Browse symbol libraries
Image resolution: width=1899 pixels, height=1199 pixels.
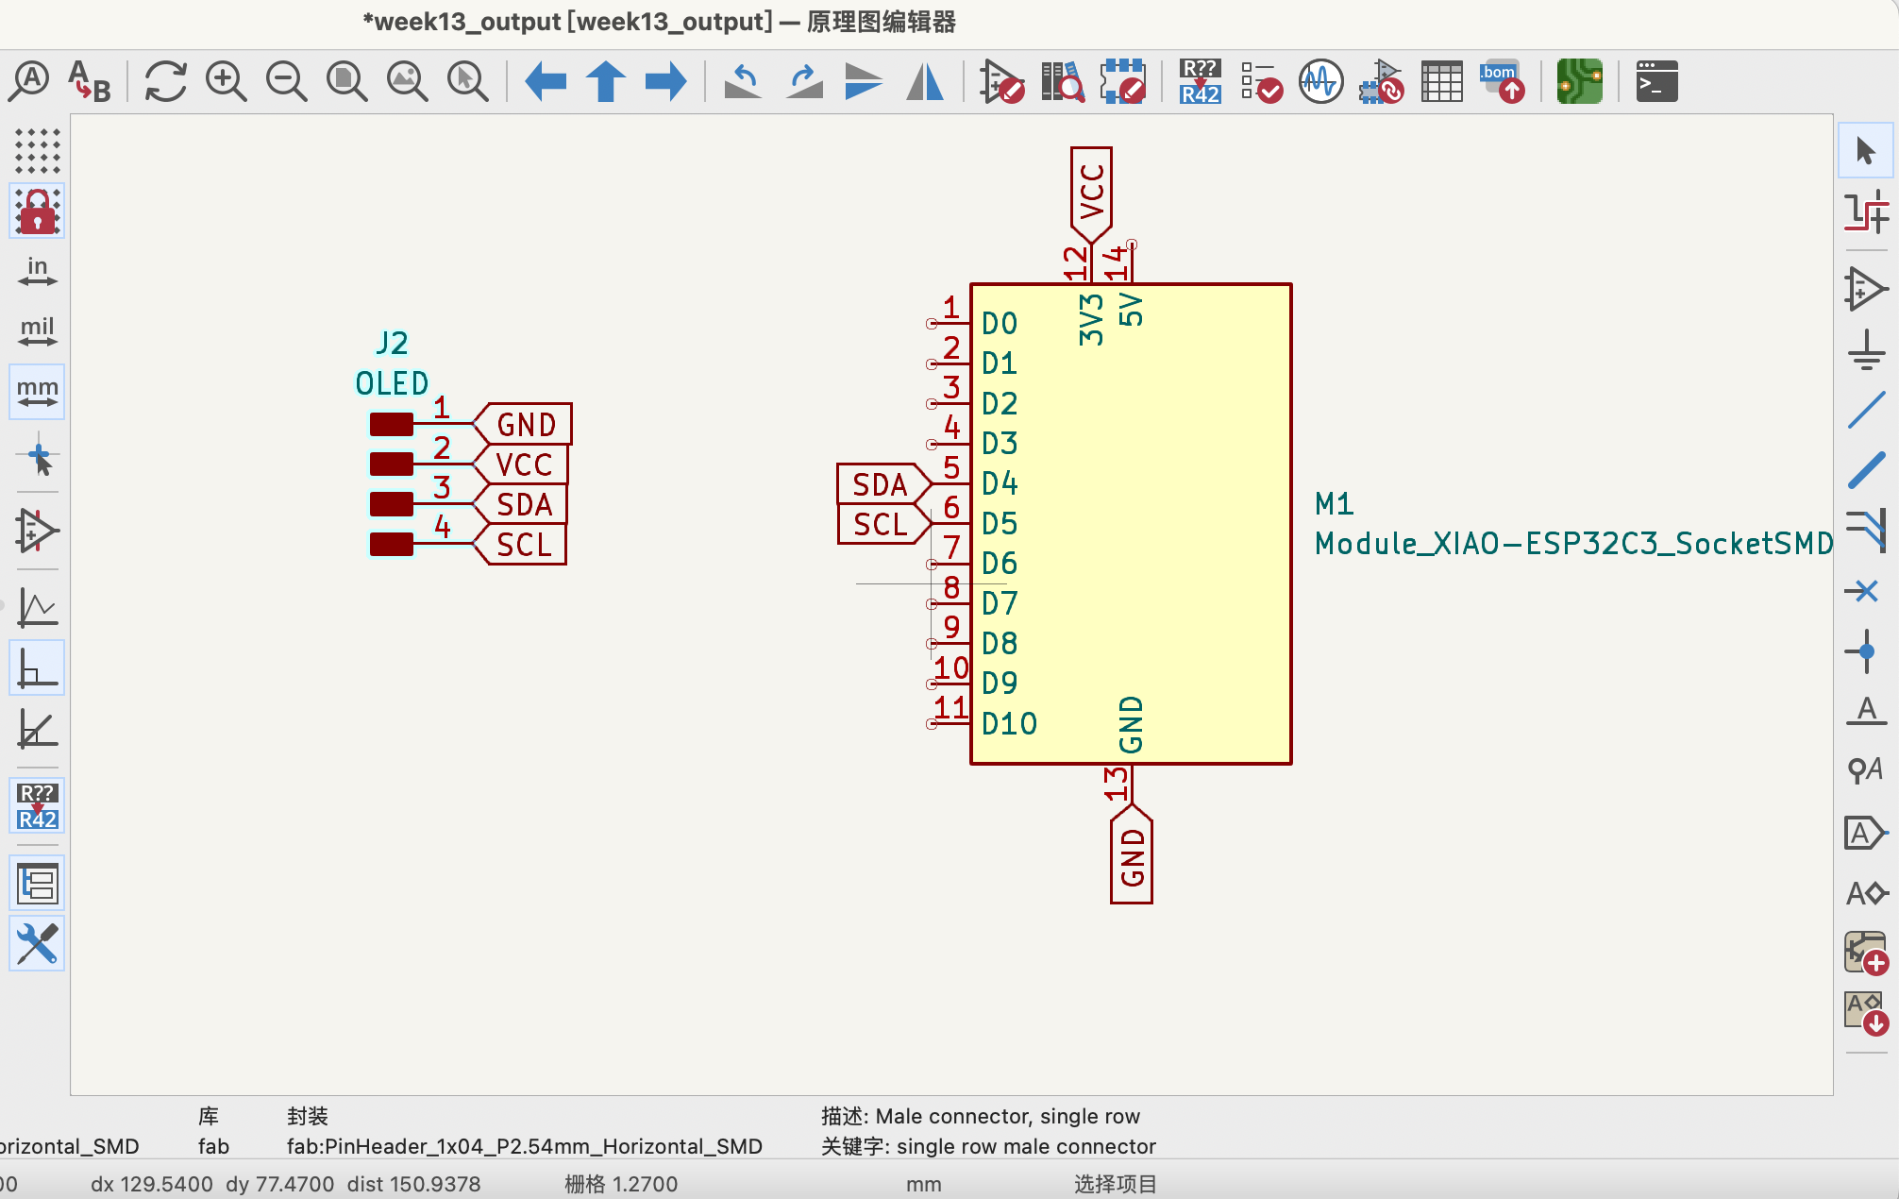[1063, 81]
